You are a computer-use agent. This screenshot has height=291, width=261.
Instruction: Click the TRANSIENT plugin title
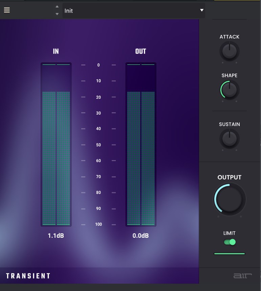coord(28,276)
